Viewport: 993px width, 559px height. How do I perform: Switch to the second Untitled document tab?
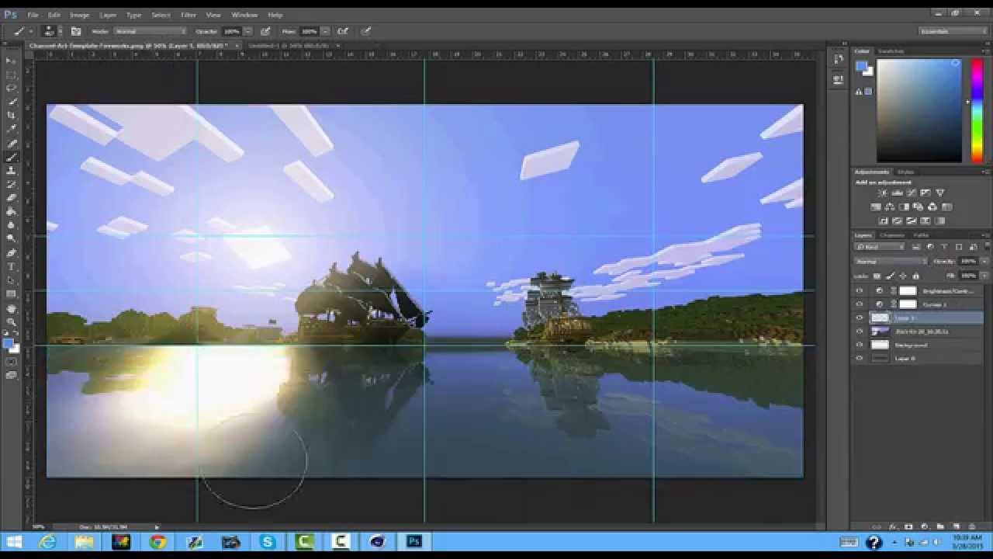[x=292, y=46]
